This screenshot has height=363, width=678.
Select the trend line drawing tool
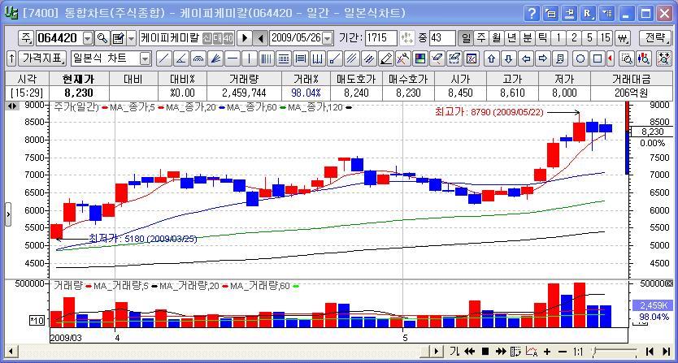tap(163, 58)
